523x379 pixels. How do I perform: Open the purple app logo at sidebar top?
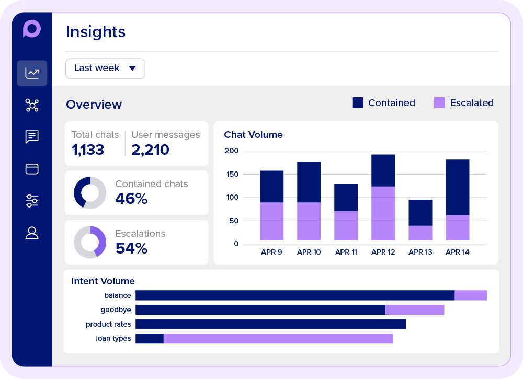click(x=32, y=30)
